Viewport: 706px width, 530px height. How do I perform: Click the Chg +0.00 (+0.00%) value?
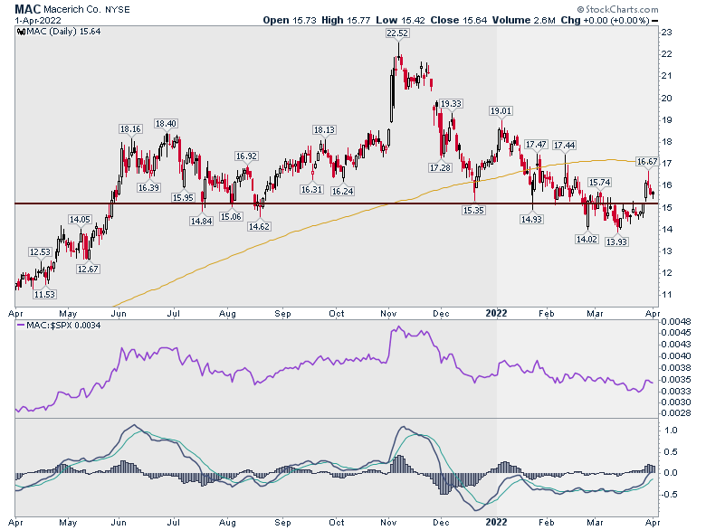[605, 20]
